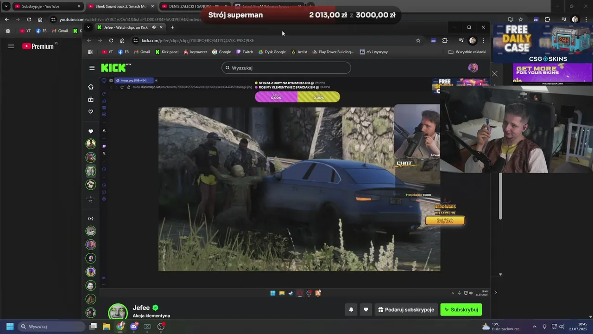Screen dimensions: 593x334
Task: Switch to the Latest FiveM Releases tab
Action: coord(268,6)
